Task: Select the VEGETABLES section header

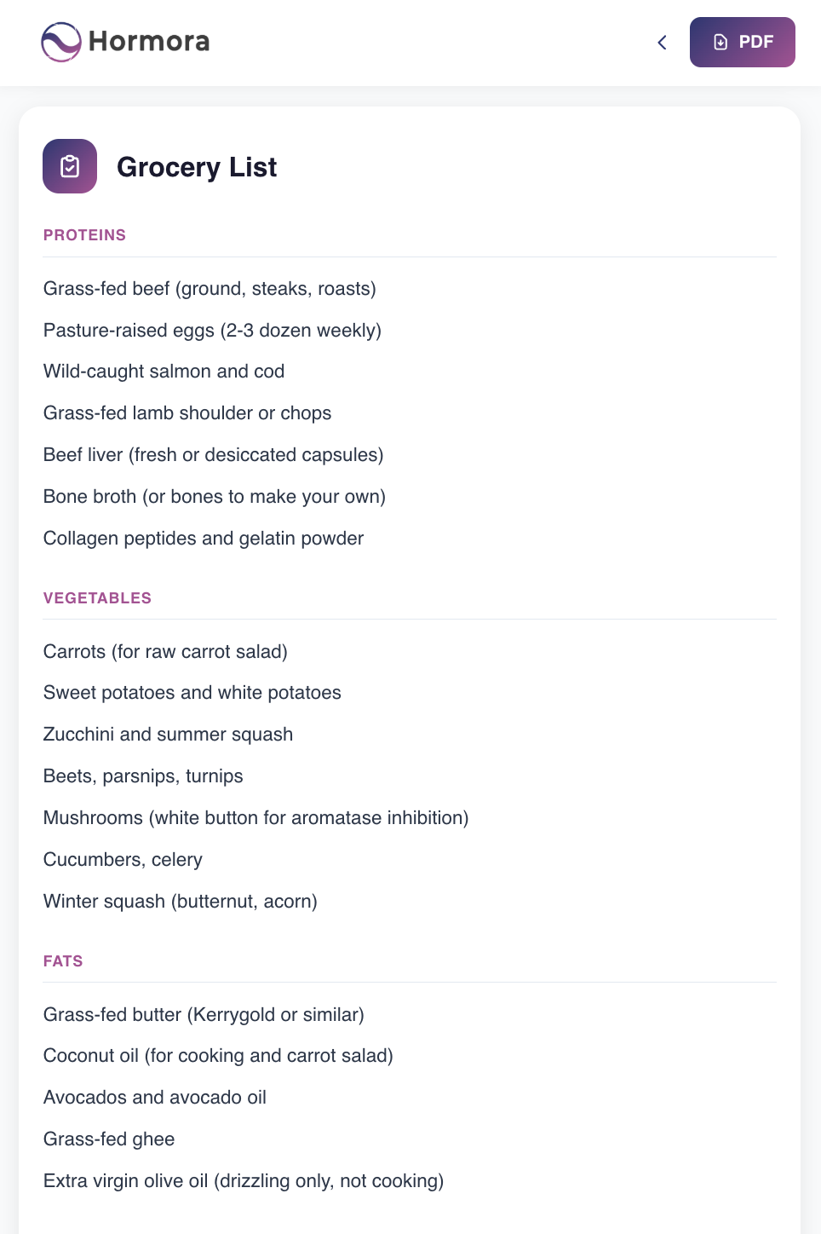Action: 97,598
